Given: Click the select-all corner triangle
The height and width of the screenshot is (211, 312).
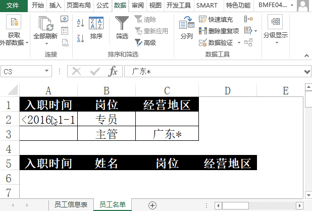Looking at the screenshot, I should [13, 90].
